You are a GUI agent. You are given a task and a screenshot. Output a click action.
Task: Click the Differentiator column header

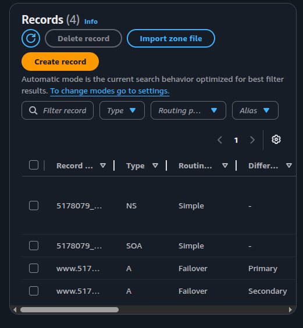coord(263,165)
